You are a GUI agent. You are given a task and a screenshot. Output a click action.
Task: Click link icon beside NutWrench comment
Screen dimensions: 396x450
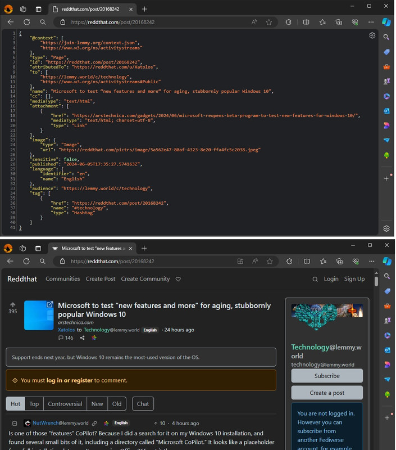pos(94,424)
